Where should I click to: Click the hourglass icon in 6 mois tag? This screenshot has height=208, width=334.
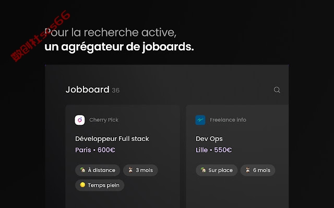pos(248,170)
